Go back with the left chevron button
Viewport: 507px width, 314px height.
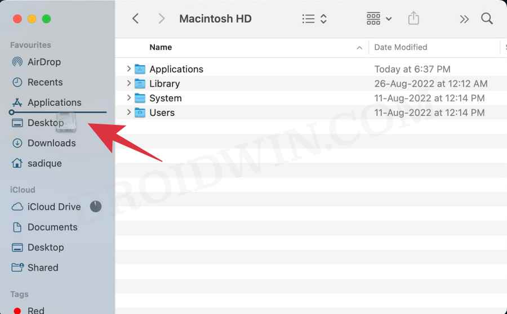pos(135,19)
